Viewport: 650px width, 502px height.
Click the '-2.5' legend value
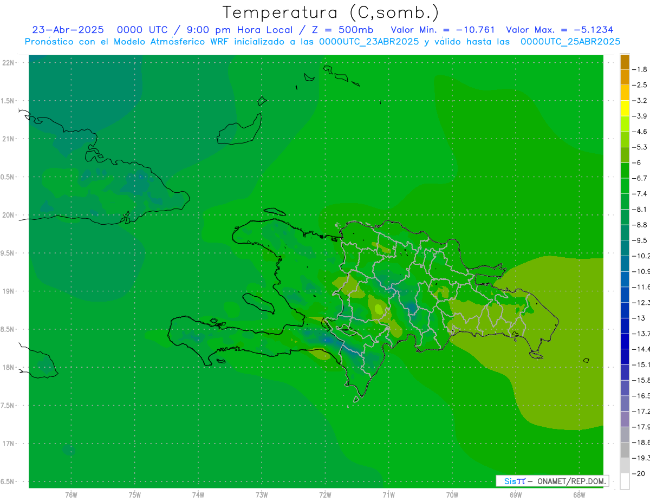640,85
